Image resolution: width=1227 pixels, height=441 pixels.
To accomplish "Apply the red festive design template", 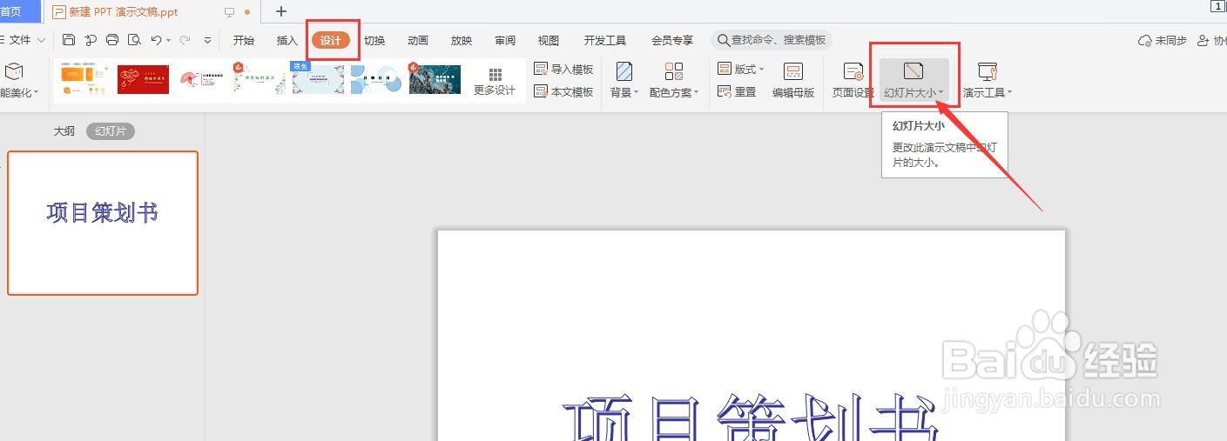I will click(x=143, y=79).
